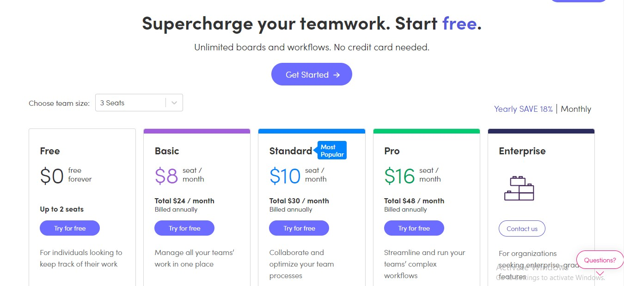Click the Standard plan heading
Screen dimensions: 624x286
pos(291,151)
